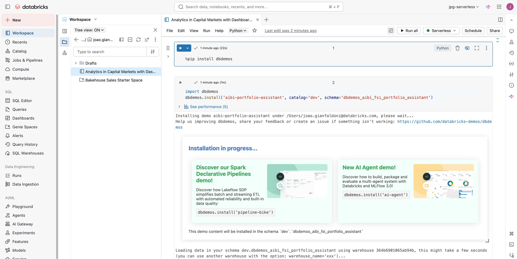Open SQL Editor in sidebar

[x=22, y=101]
